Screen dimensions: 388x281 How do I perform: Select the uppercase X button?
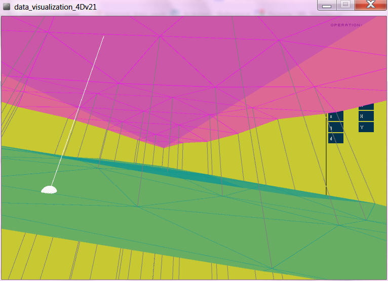366,116
